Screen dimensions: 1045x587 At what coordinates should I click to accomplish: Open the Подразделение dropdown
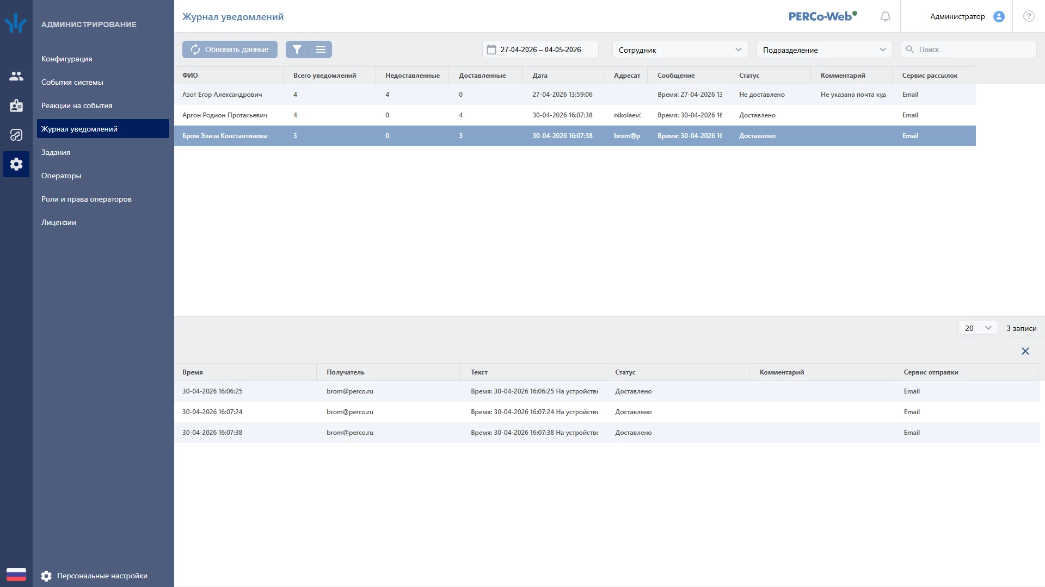click(x=824, y=49)
